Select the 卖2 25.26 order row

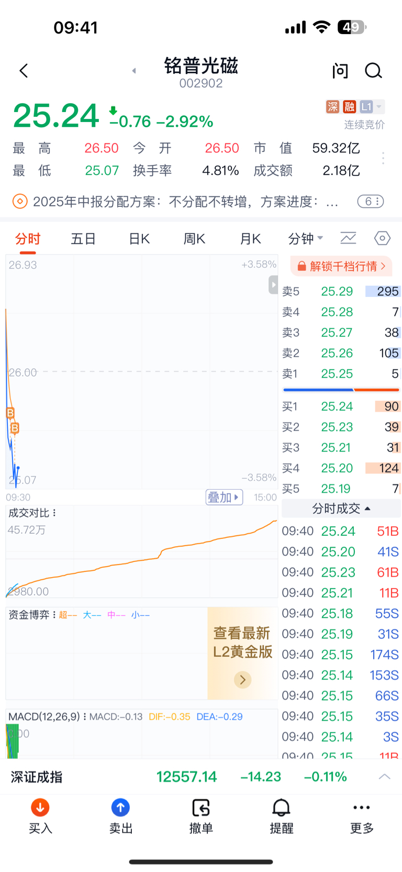coord(341,353)
